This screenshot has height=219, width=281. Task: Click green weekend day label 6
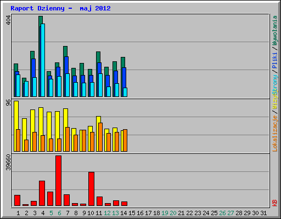click(59, 213)
